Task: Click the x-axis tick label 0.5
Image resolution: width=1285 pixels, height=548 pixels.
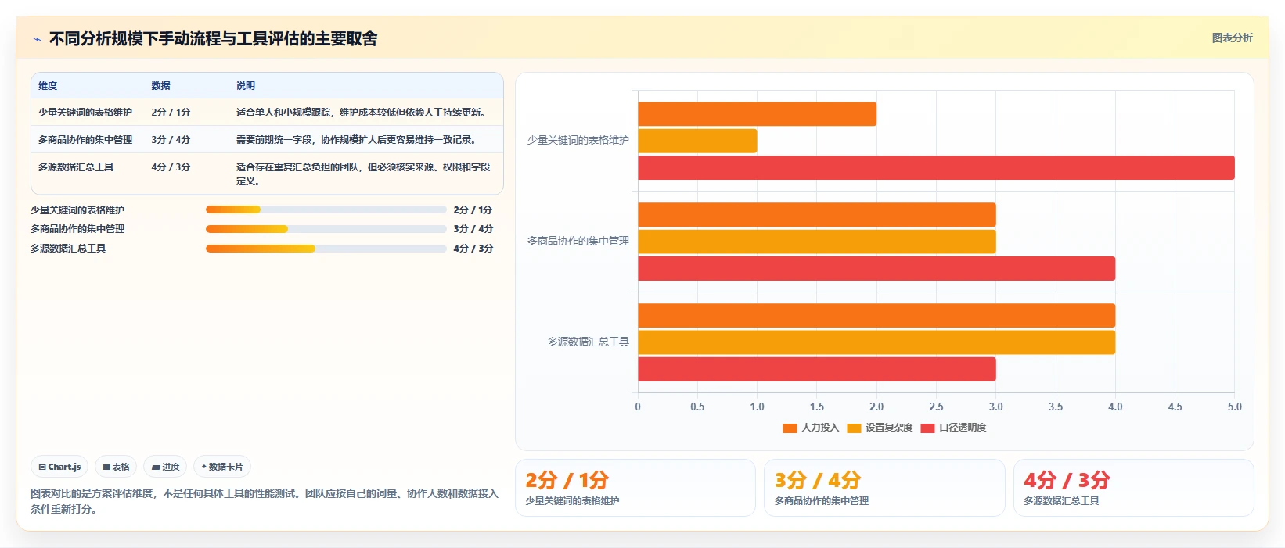Action: point(697,407)
